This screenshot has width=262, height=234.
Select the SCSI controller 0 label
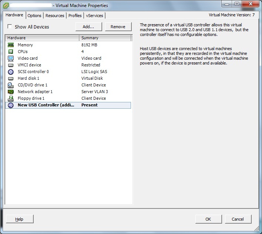[33, 72]
